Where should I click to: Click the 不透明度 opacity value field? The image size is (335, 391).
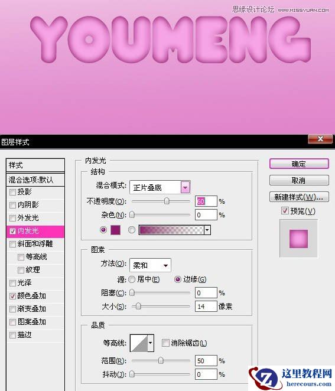[206, 201]
